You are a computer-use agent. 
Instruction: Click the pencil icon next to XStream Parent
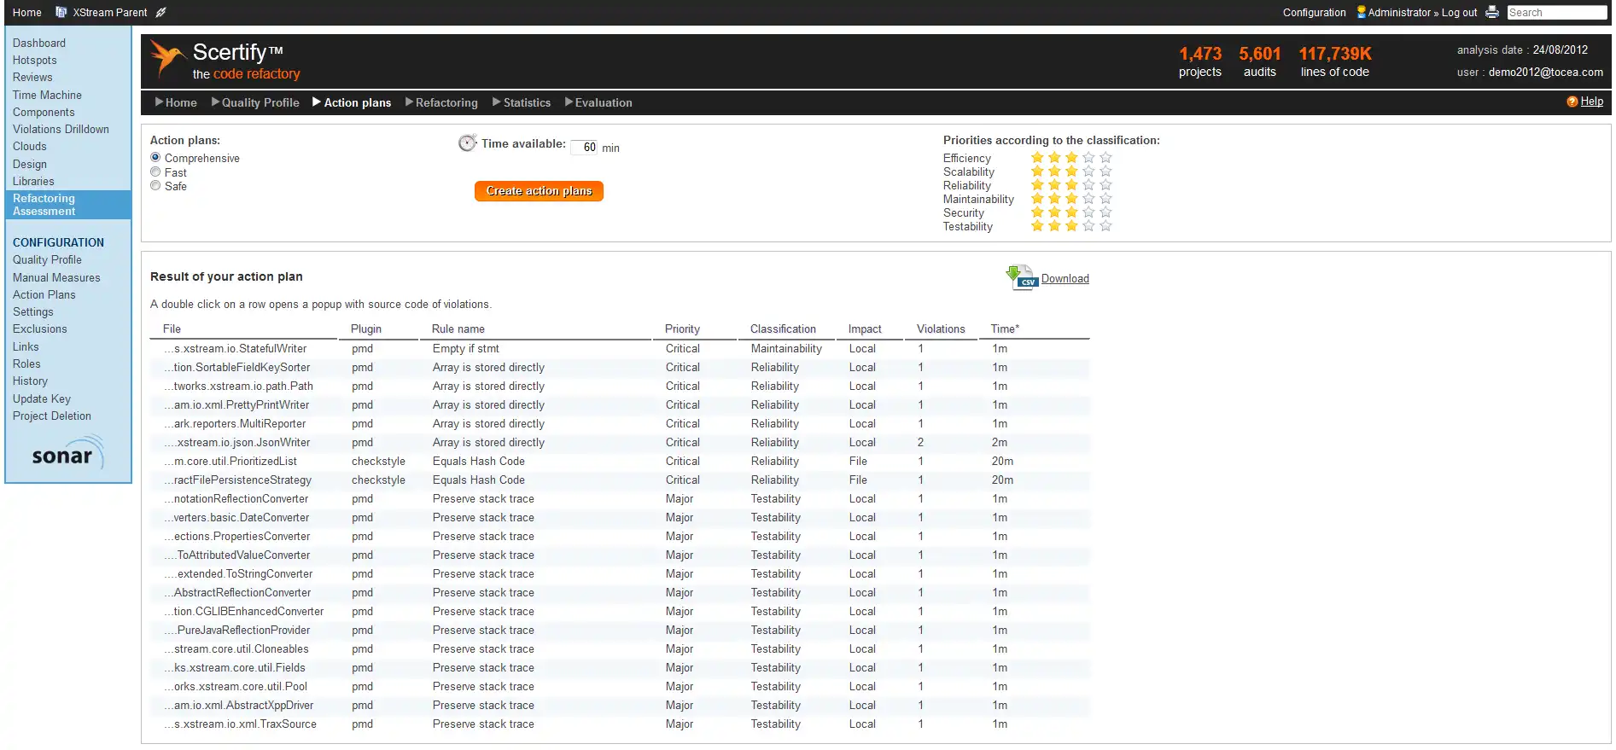tap(160, 12)
